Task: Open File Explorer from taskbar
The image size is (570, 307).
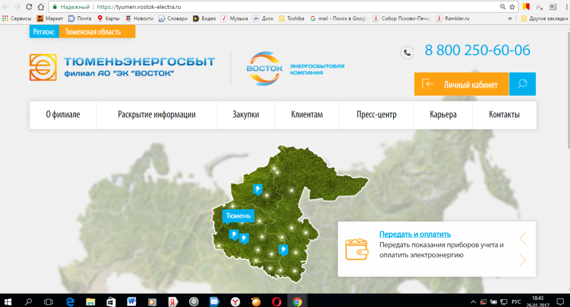Action: tap(90, 301)
